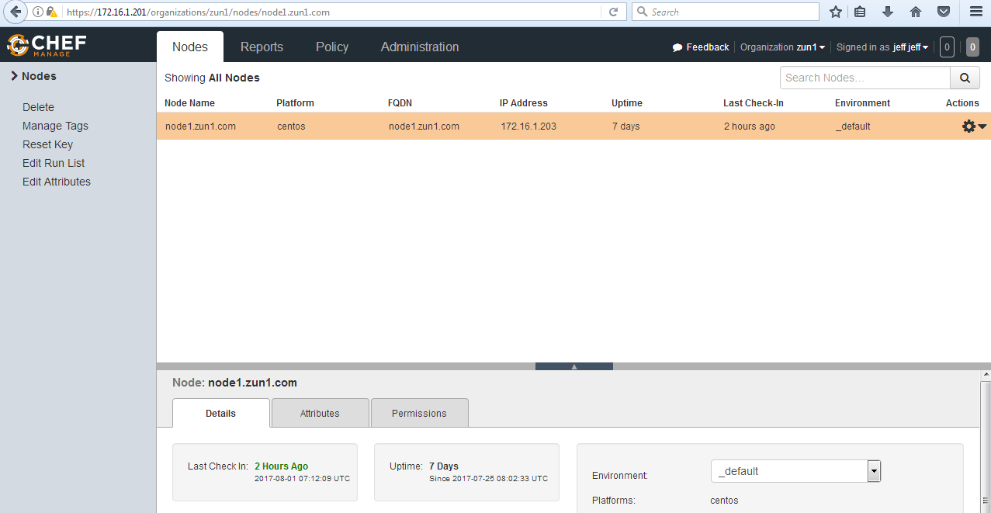
Task: Open the Signed in as jeff dropdown
Action: click(x=882, y=47)
